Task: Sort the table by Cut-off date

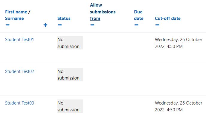Action: 168,18
